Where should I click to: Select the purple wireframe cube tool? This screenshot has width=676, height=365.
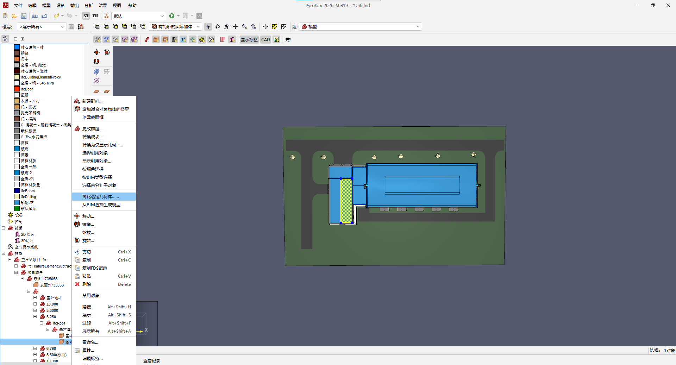click(97, 81)
